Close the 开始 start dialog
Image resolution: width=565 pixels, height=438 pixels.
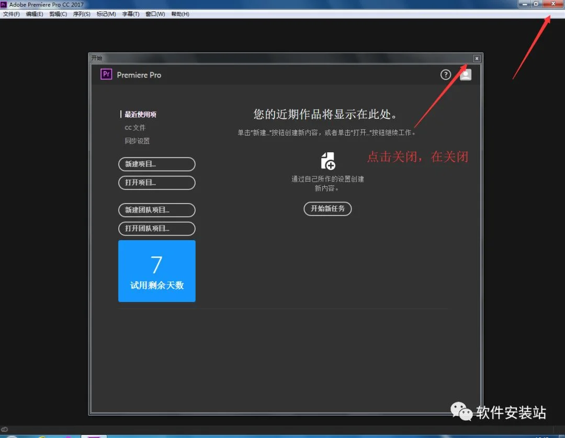477,59
